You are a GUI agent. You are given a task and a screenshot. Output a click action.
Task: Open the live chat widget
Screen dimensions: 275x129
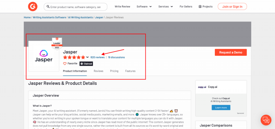[x=266, y=120]
